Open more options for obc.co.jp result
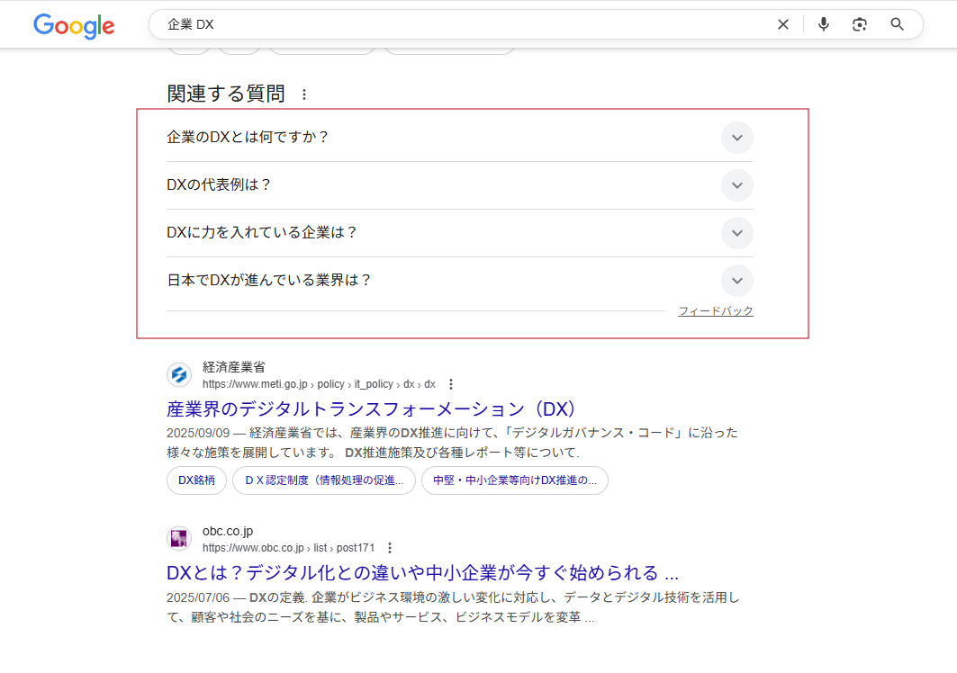This screenshot has width=957, height=673. pyautogui.click(x=390, y=548)
